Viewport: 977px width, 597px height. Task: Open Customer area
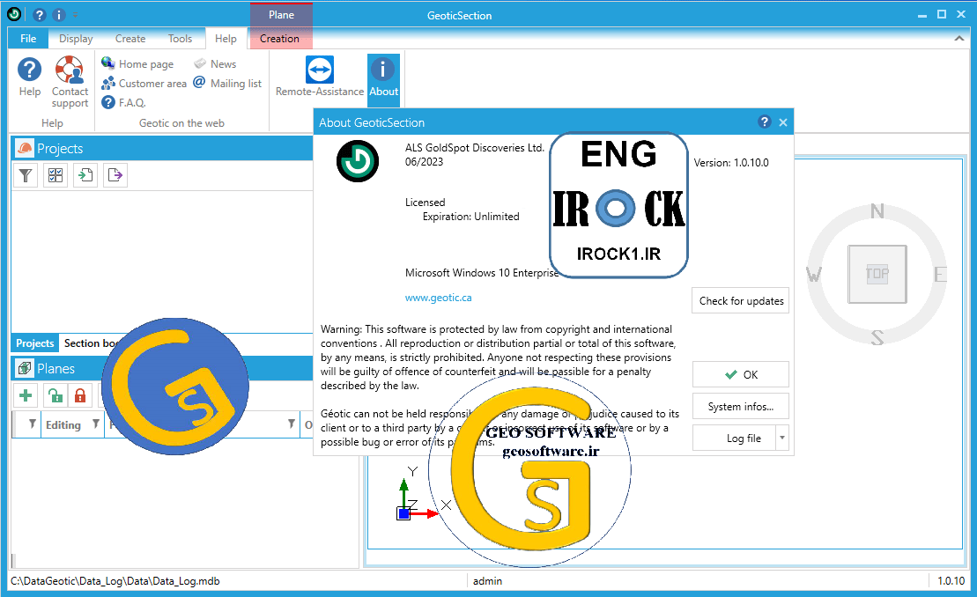click(x=144, y=83)
